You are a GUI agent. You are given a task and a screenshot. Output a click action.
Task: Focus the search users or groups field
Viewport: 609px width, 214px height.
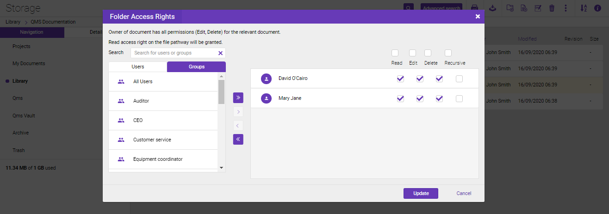174,53
